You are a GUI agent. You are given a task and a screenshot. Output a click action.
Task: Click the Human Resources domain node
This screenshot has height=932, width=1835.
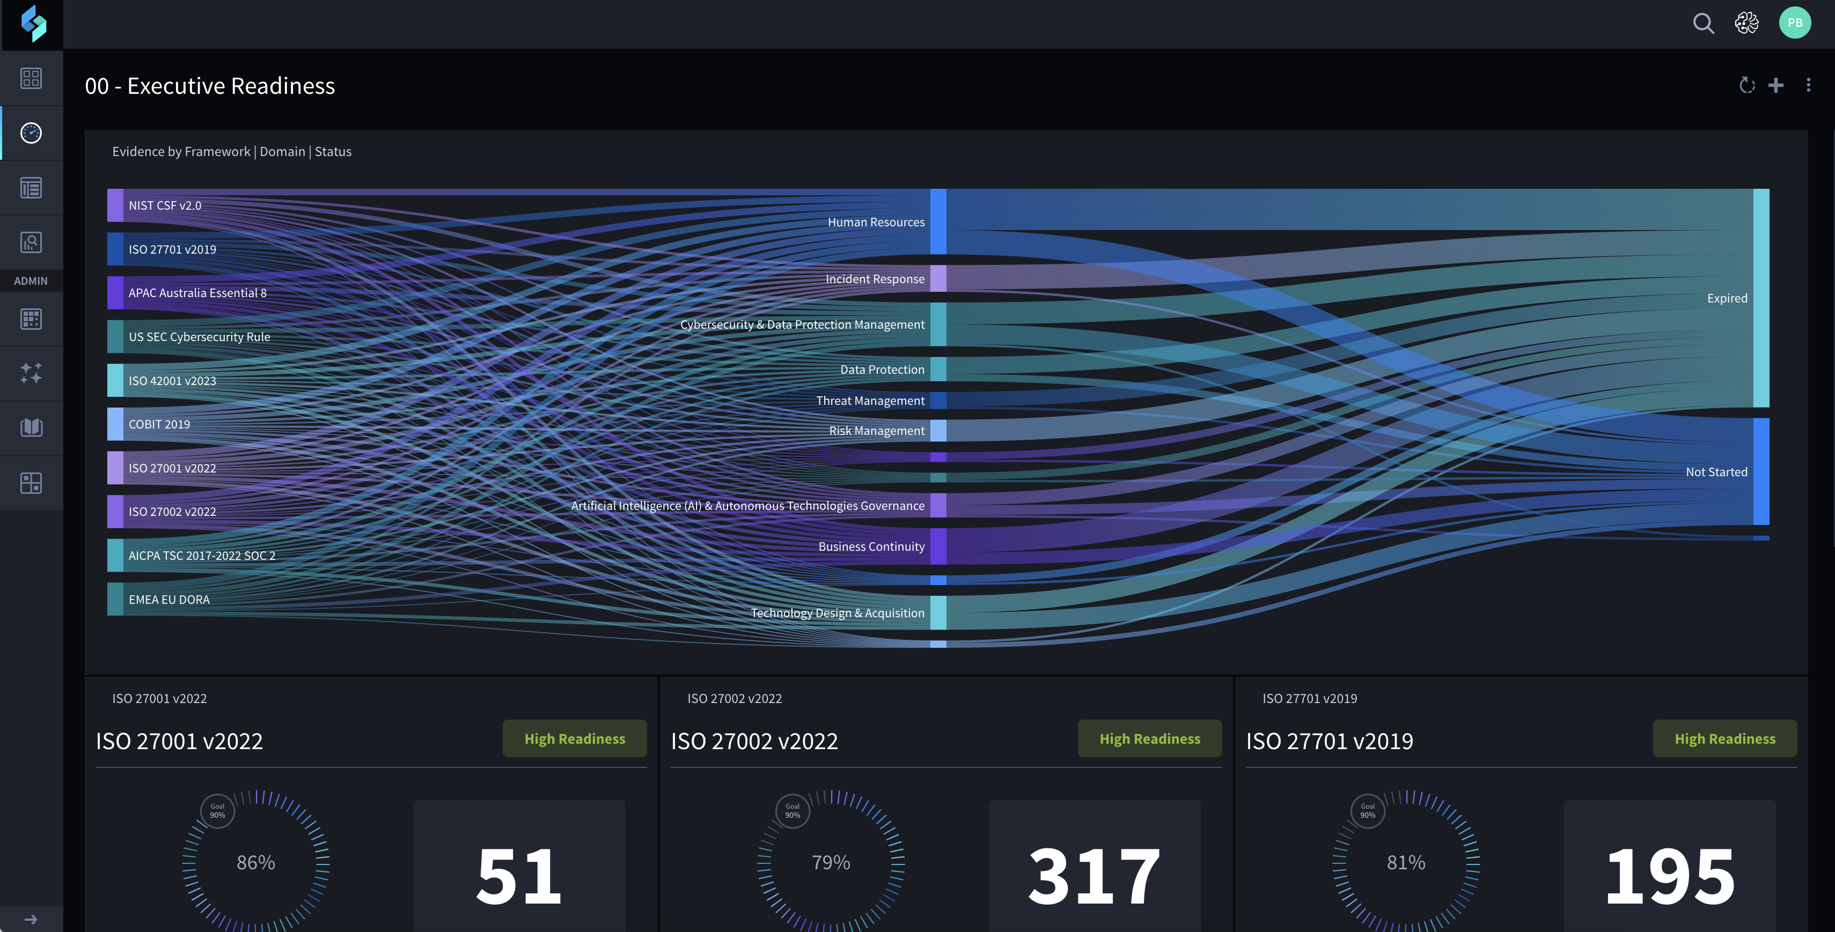point(938,221)
